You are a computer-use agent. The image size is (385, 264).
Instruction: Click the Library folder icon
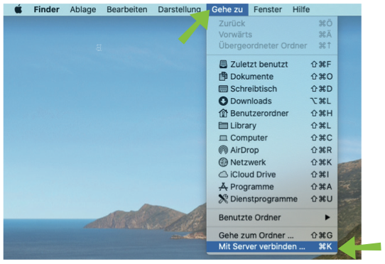(223, 126)
